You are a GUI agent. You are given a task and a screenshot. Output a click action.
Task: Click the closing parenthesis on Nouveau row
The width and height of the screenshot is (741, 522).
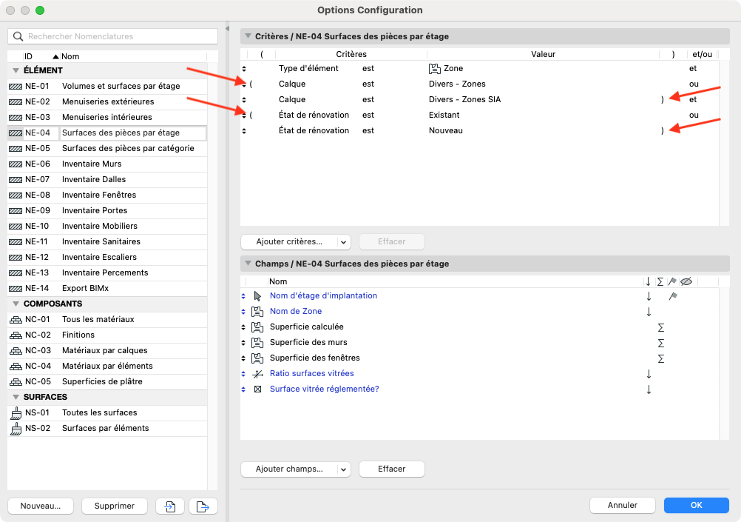coord(663,131)
